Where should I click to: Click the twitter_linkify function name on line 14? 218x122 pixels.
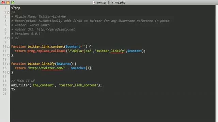[x=41, y=64]
